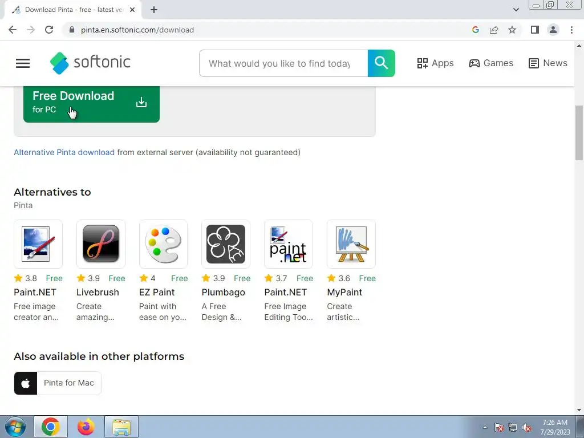Open the Livebrush app icon
584x438 pixels.
tap(100, 244)
